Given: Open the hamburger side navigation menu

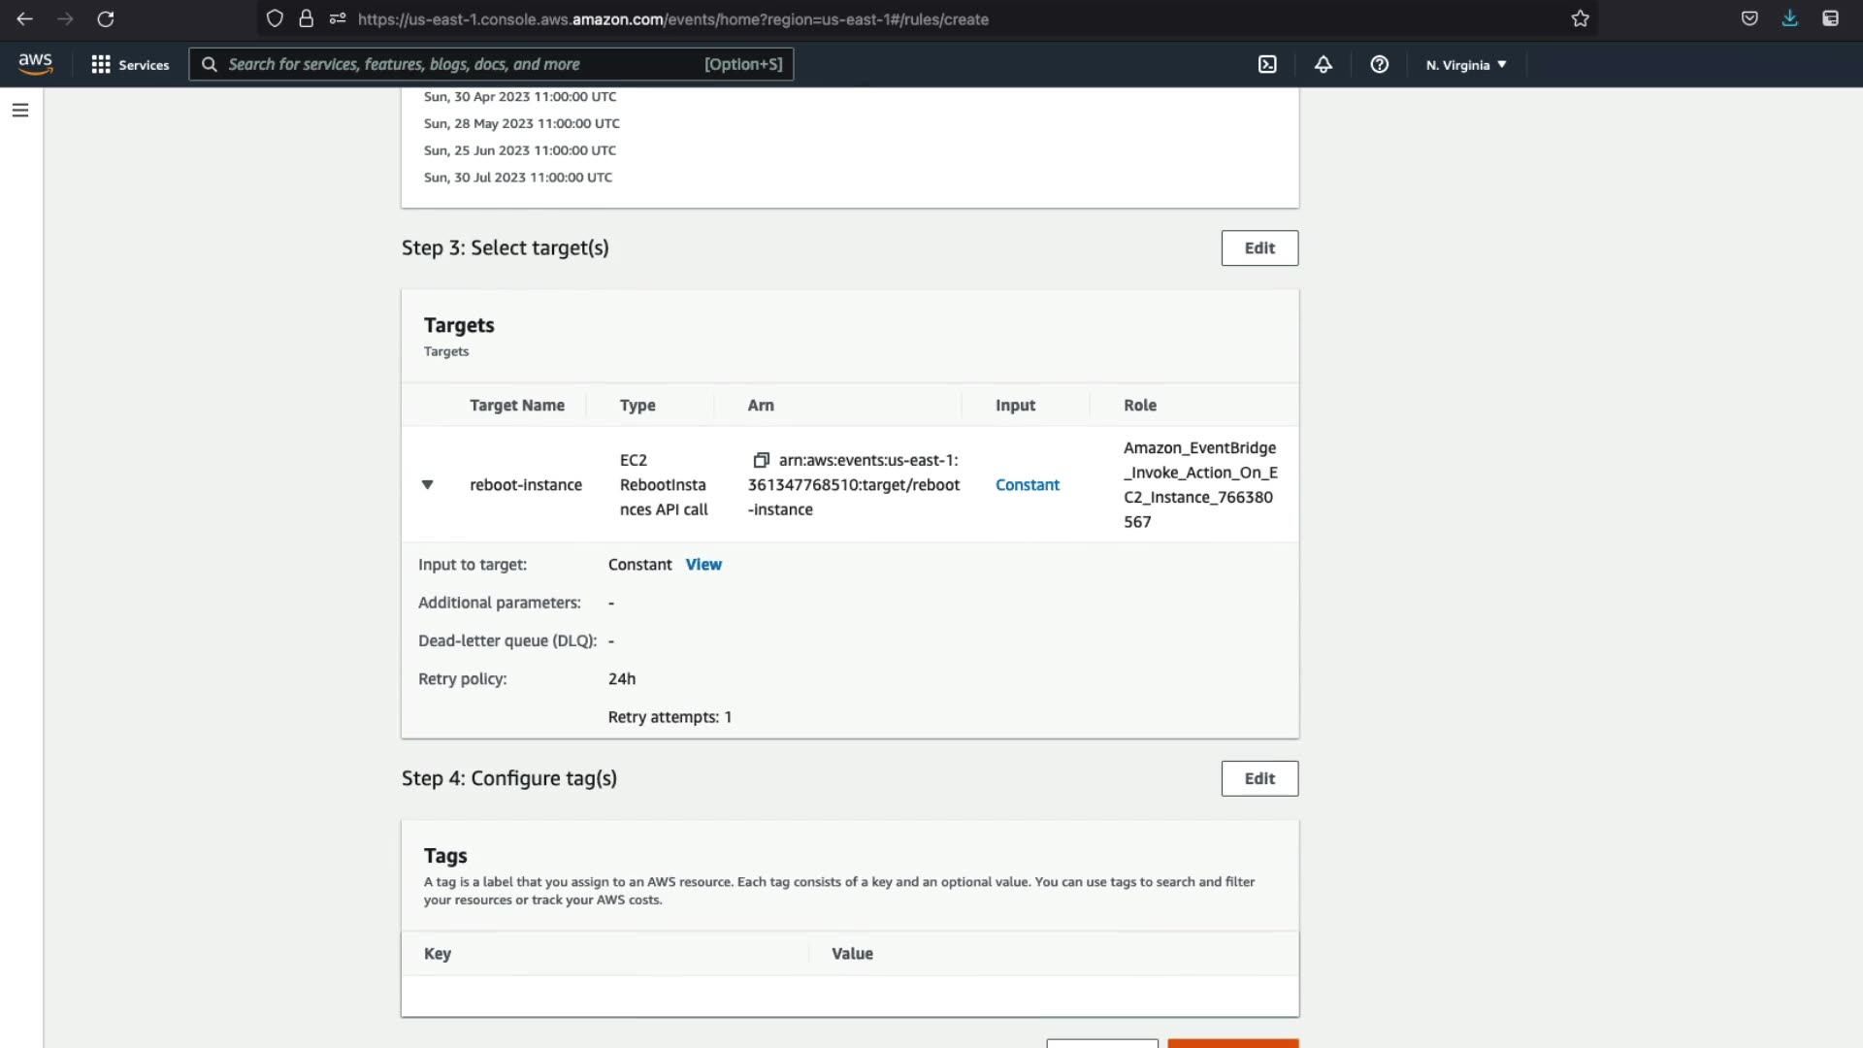Looking at the screenshot, I should pyautogui.click(x=20, y=111).
